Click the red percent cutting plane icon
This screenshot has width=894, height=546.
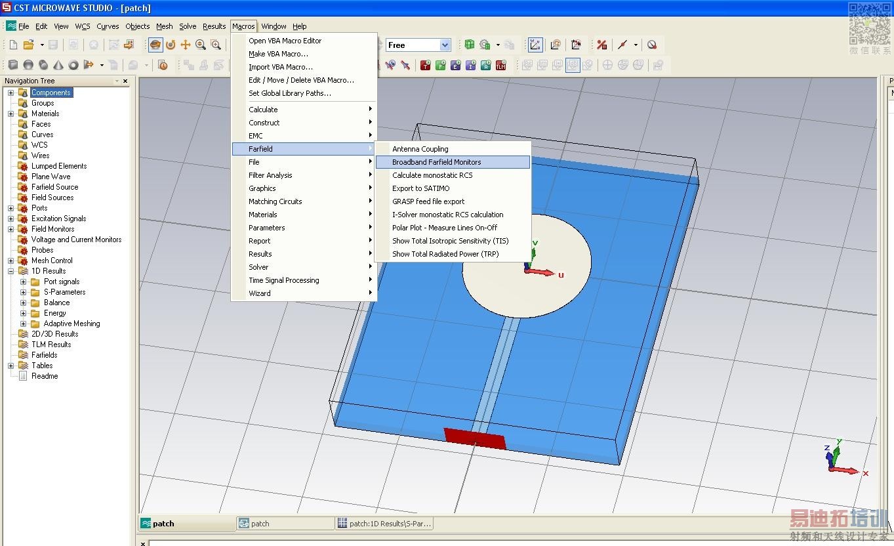click(x=601, y=45)
